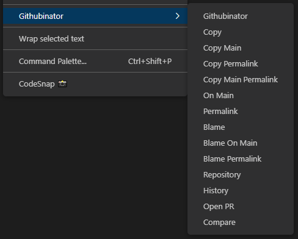Choose CodeSnap from the context menu
This screenshot has height=239, width=298.
(95, 84)
